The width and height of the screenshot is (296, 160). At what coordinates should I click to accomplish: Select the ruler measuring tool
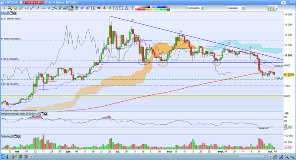pos(21,8)
